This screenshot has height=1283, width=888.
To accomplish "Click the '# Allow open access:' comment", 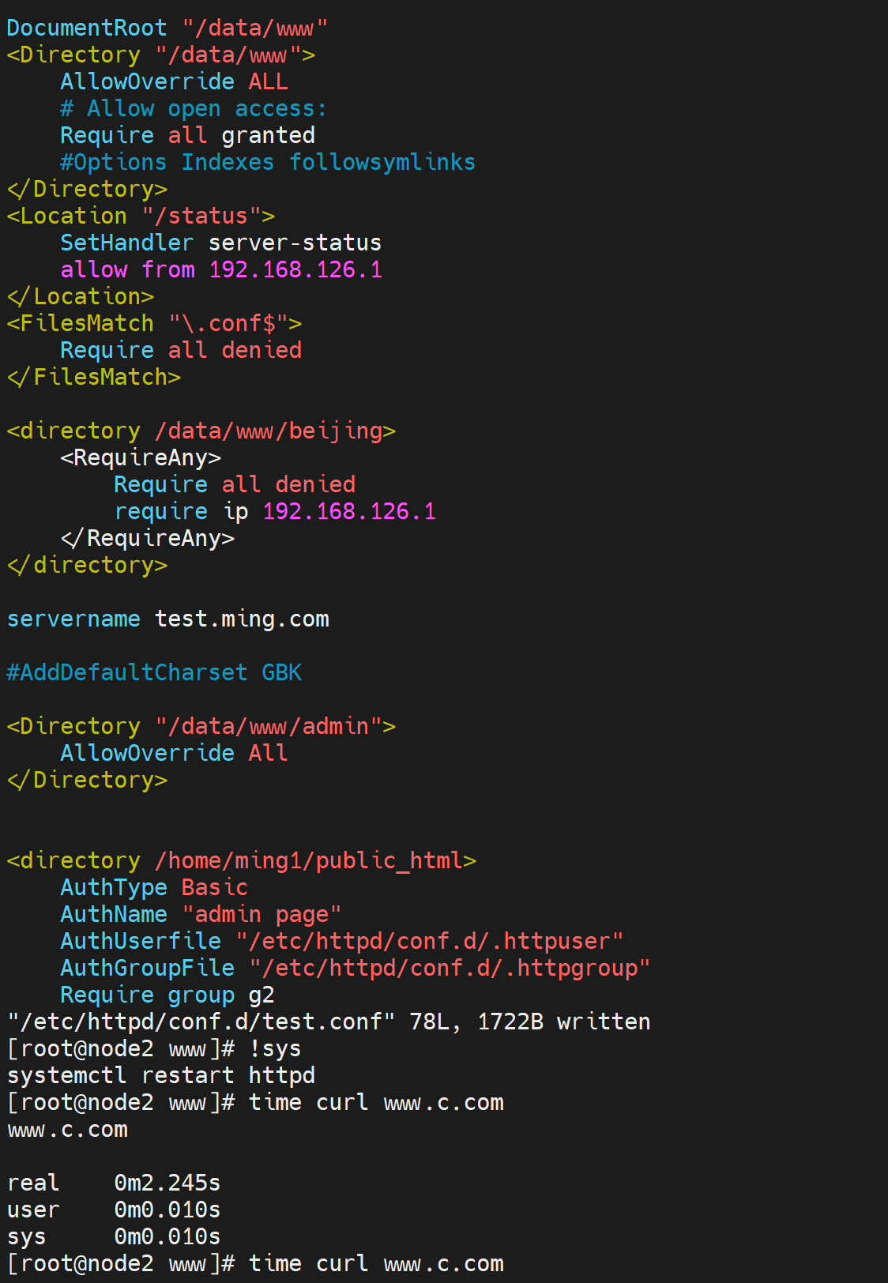I will pyautogui.click(x=193, y=109).
